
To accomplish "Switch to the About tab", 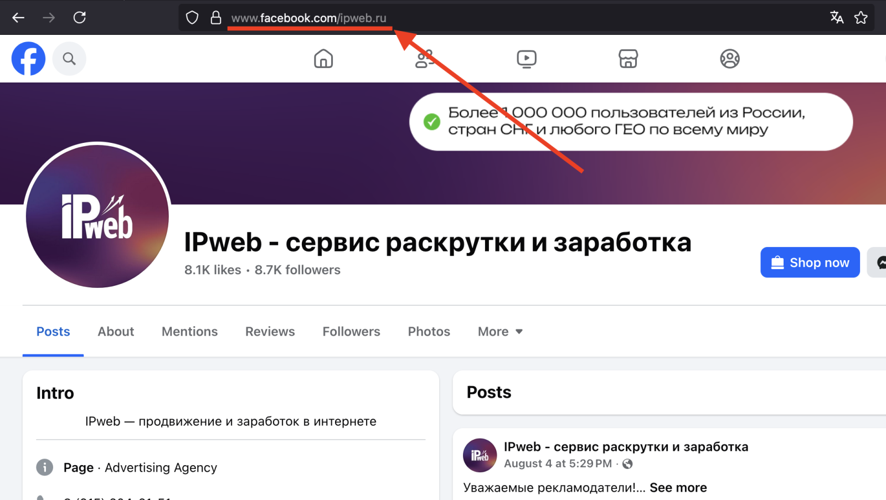I will 116,332.
